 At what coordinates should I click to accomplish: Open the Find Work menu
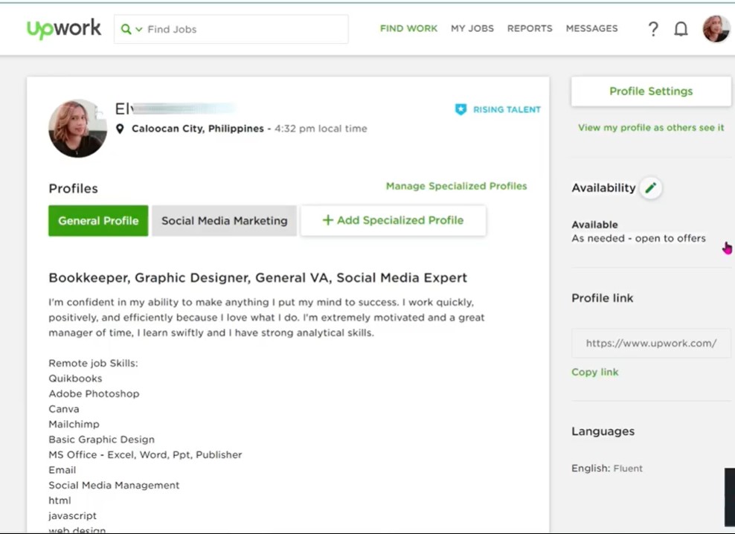click(x=408, y=28)
